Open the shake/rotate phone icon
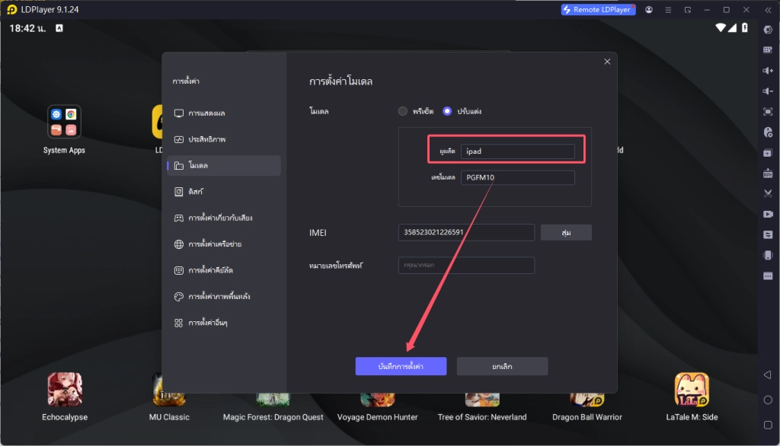780x446 pixels. coord(768,255)
